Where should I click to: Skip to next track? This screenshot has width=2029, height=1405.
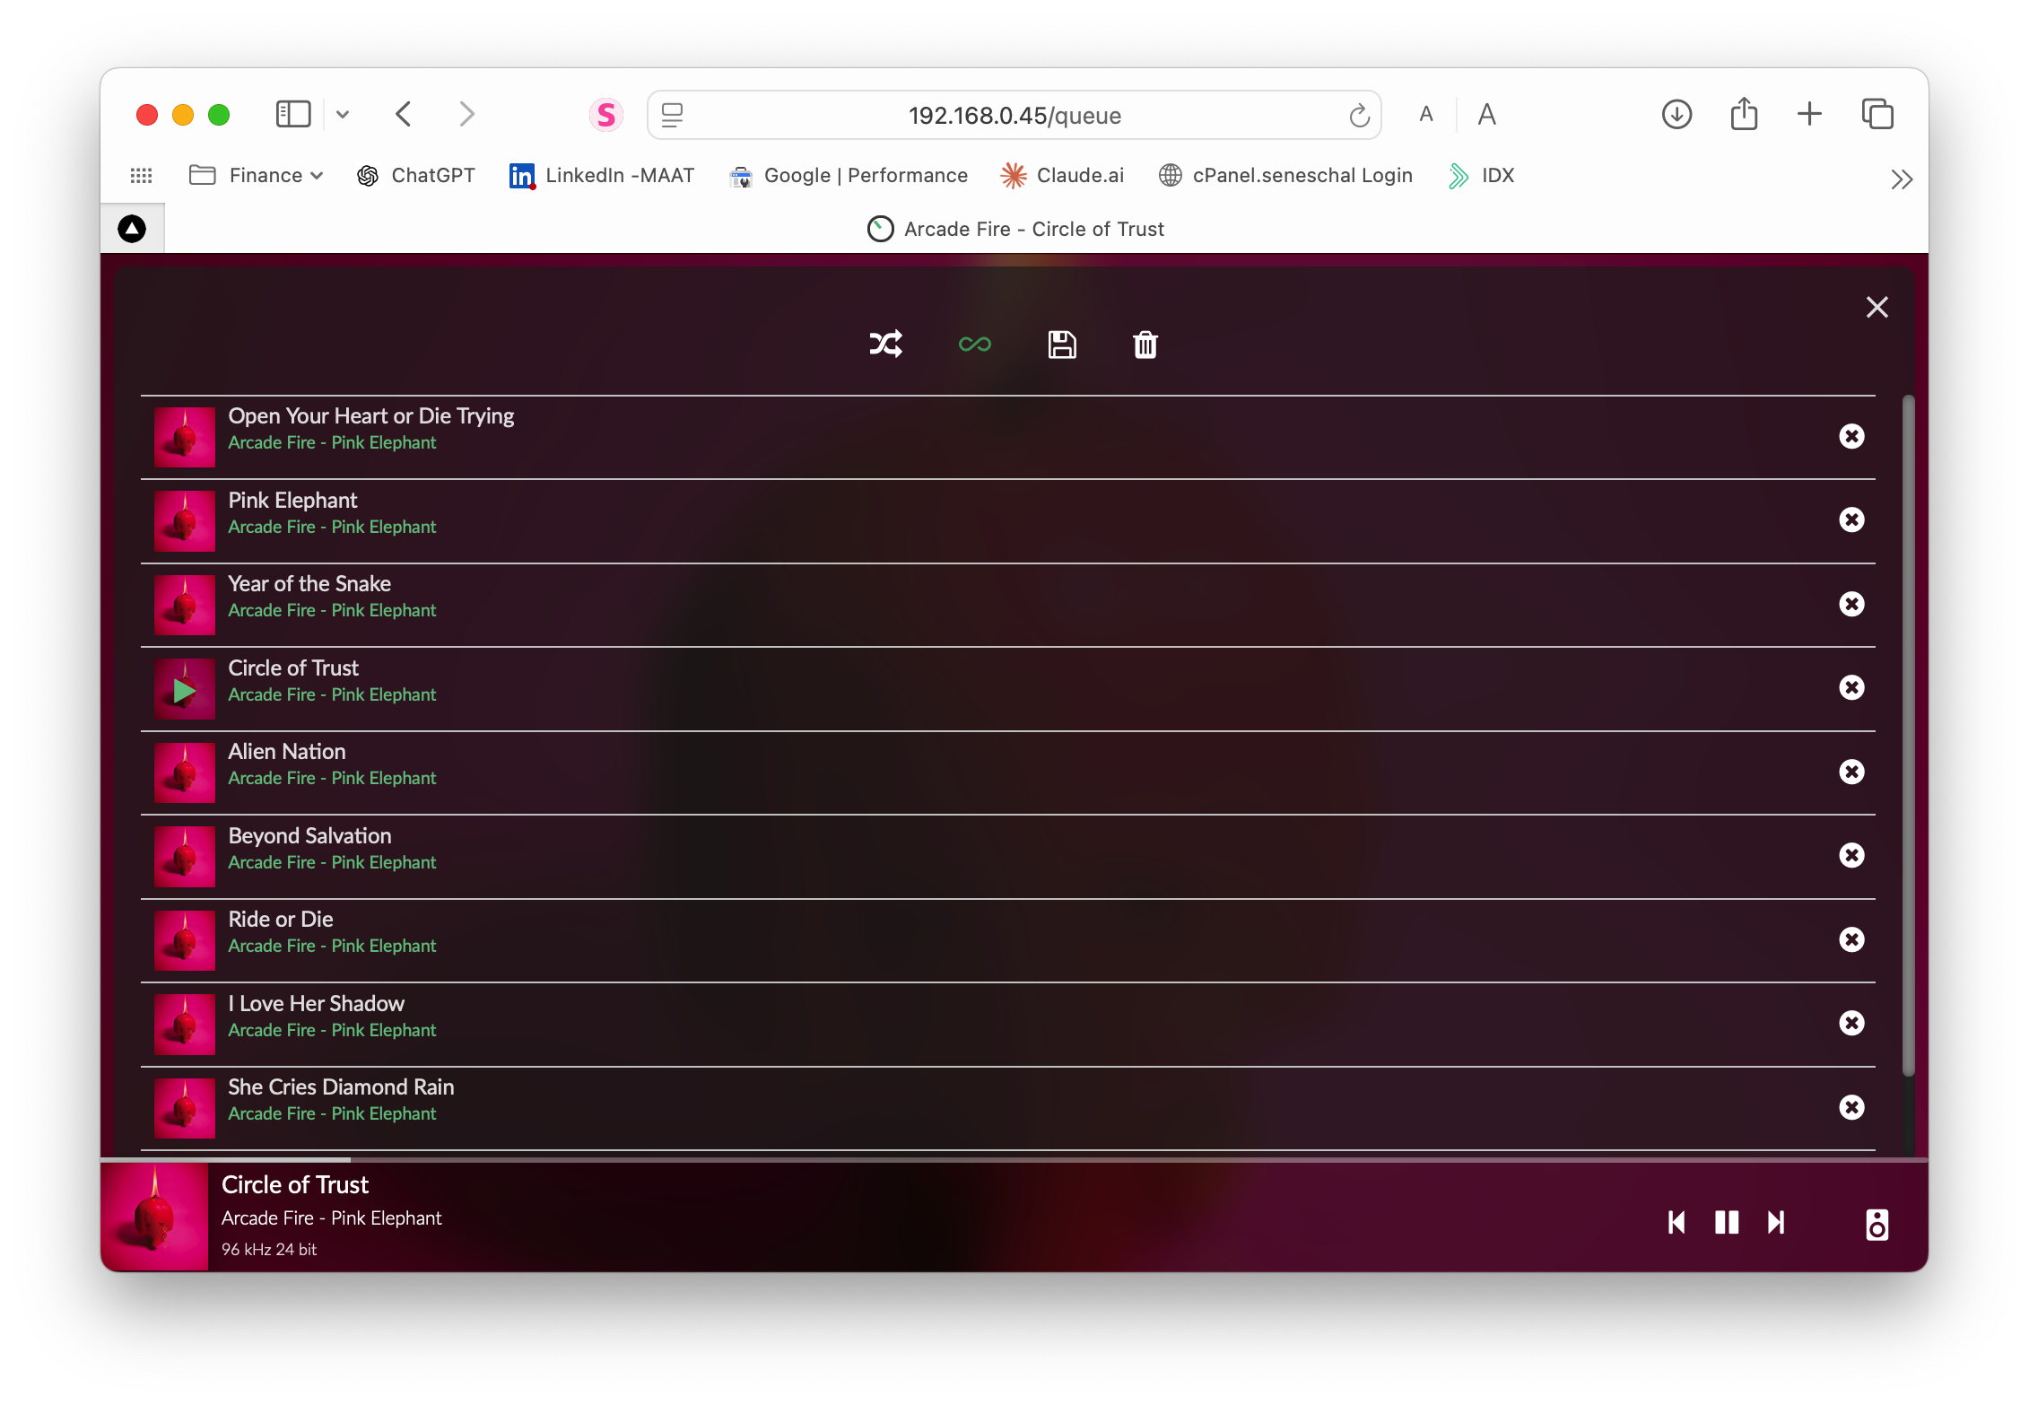pyautogui.click(x=1776, y=1223)
